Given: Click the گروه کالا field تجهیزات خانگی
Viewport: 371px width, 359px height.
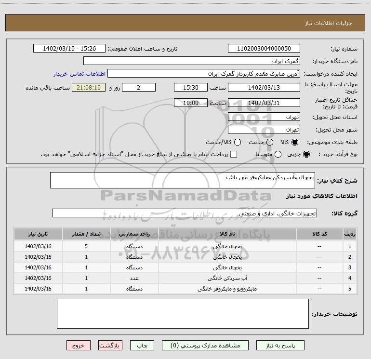Looking at the screenshot, I should [185, 213].
